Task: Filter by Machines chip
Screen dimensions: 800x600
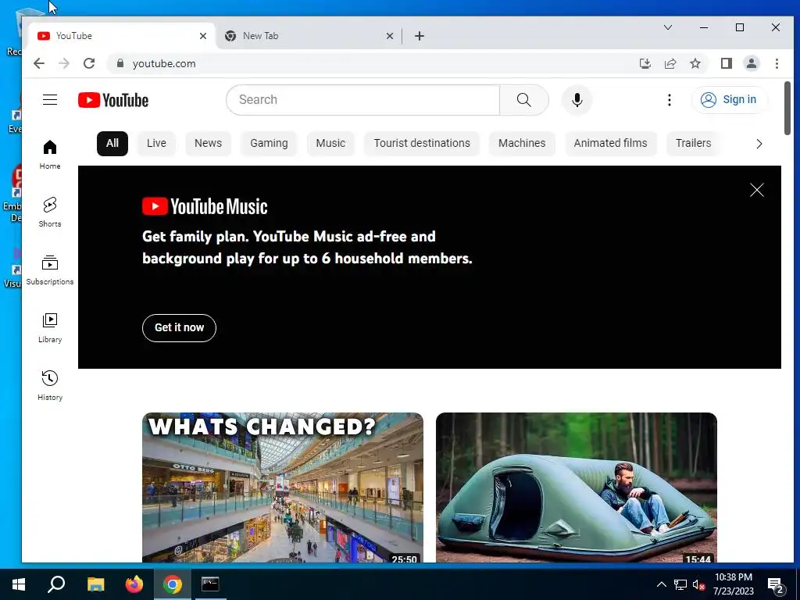Action: pos(522,144)
